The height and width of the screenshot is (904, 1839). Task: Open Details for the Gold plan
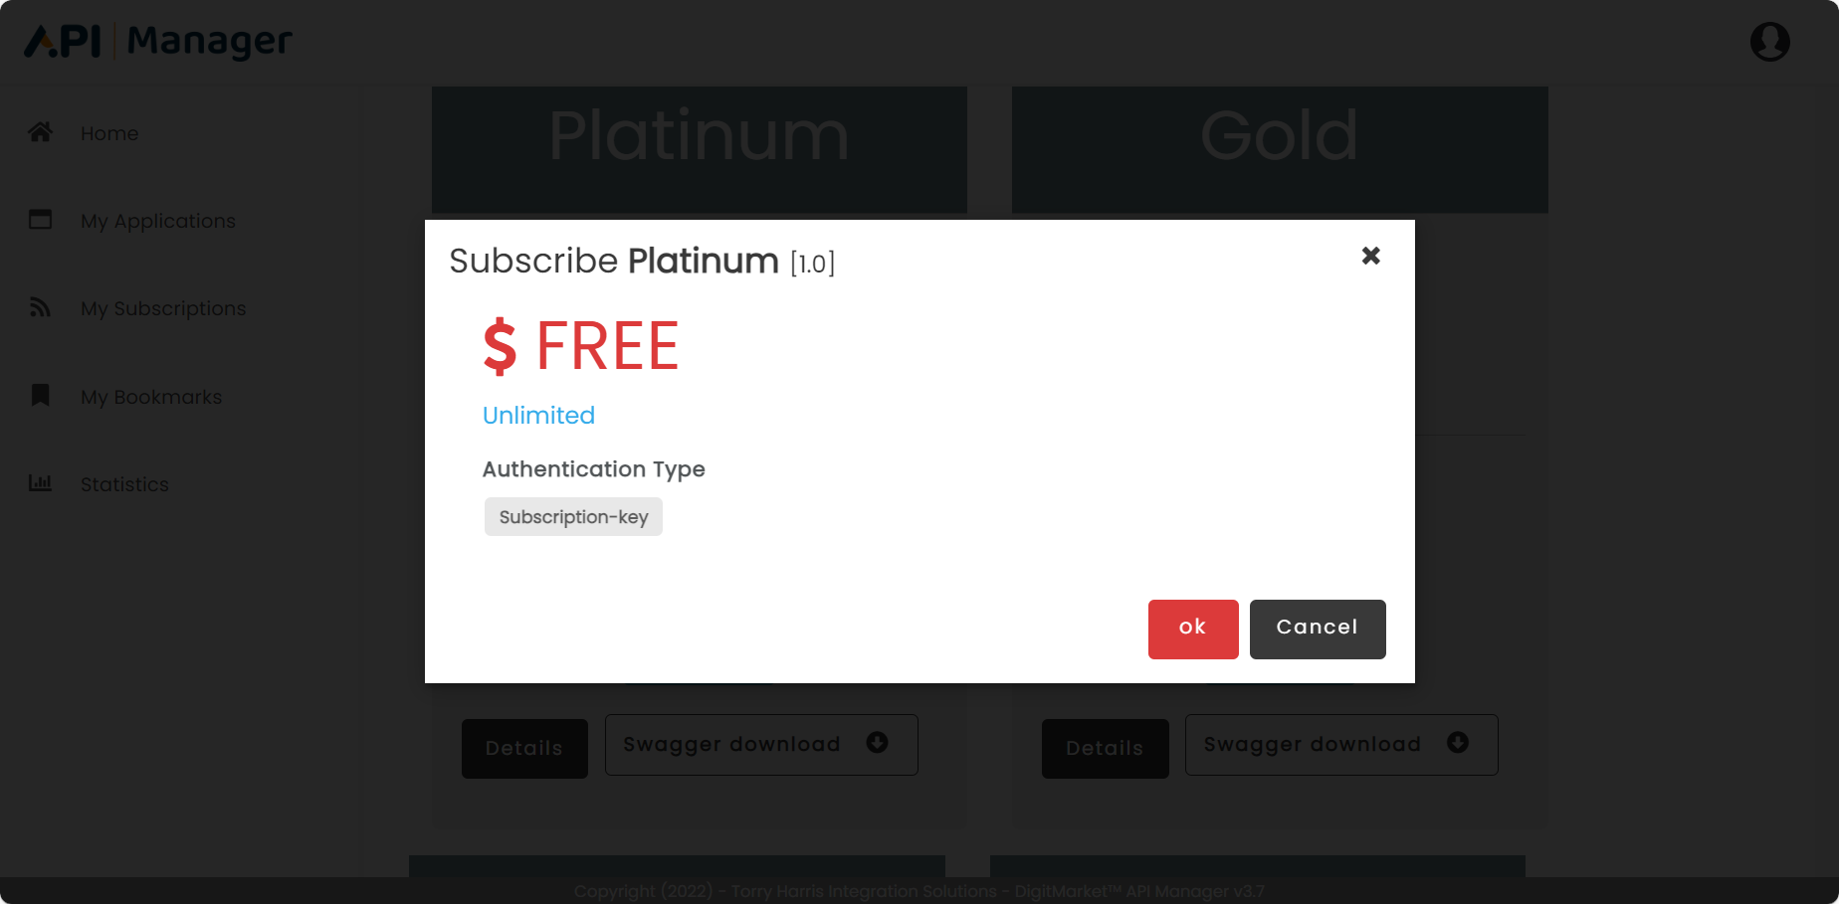1105,748
